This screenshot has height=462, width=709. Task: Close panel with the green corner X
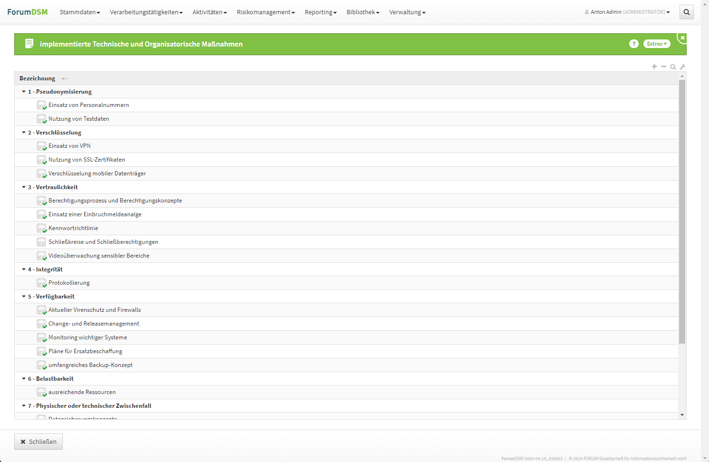tap(682, 38)
